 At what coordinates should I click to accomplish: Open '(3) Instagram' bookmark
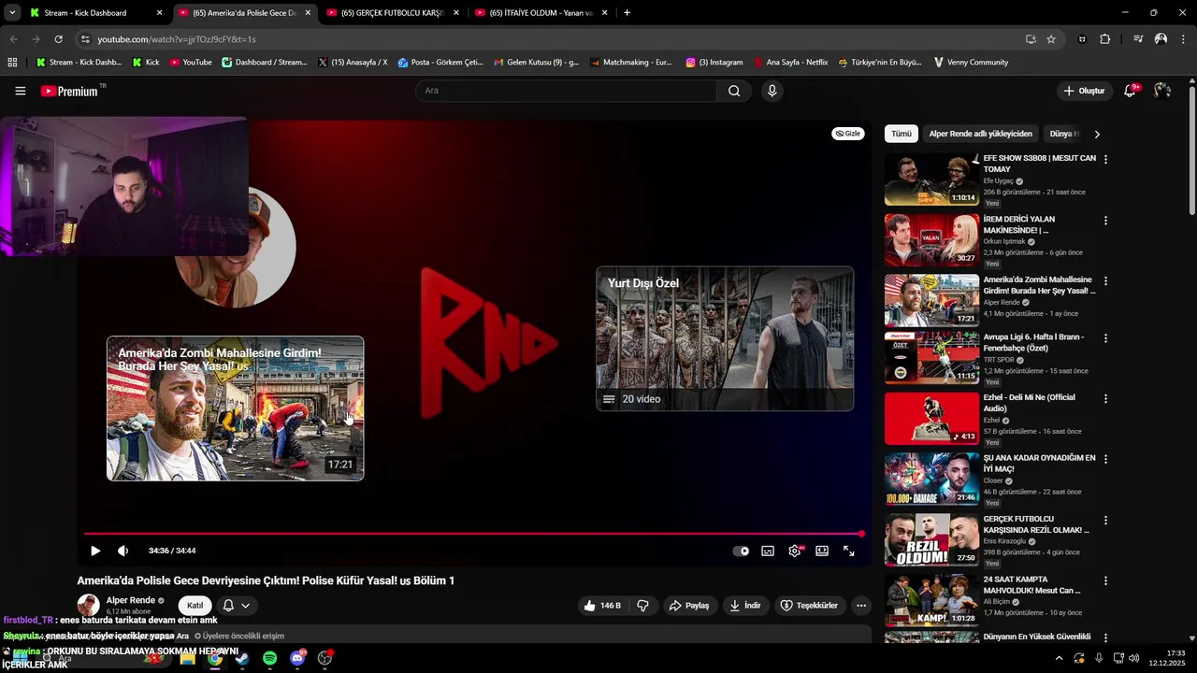tap(714, 63)
